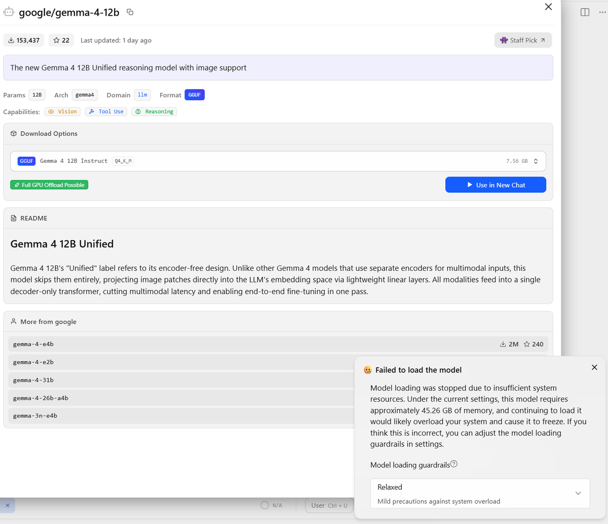Viewport: 608px width, 524px height.
Task: Copy the google/gemma-4-12b model name
Action: tap(130, 12)
